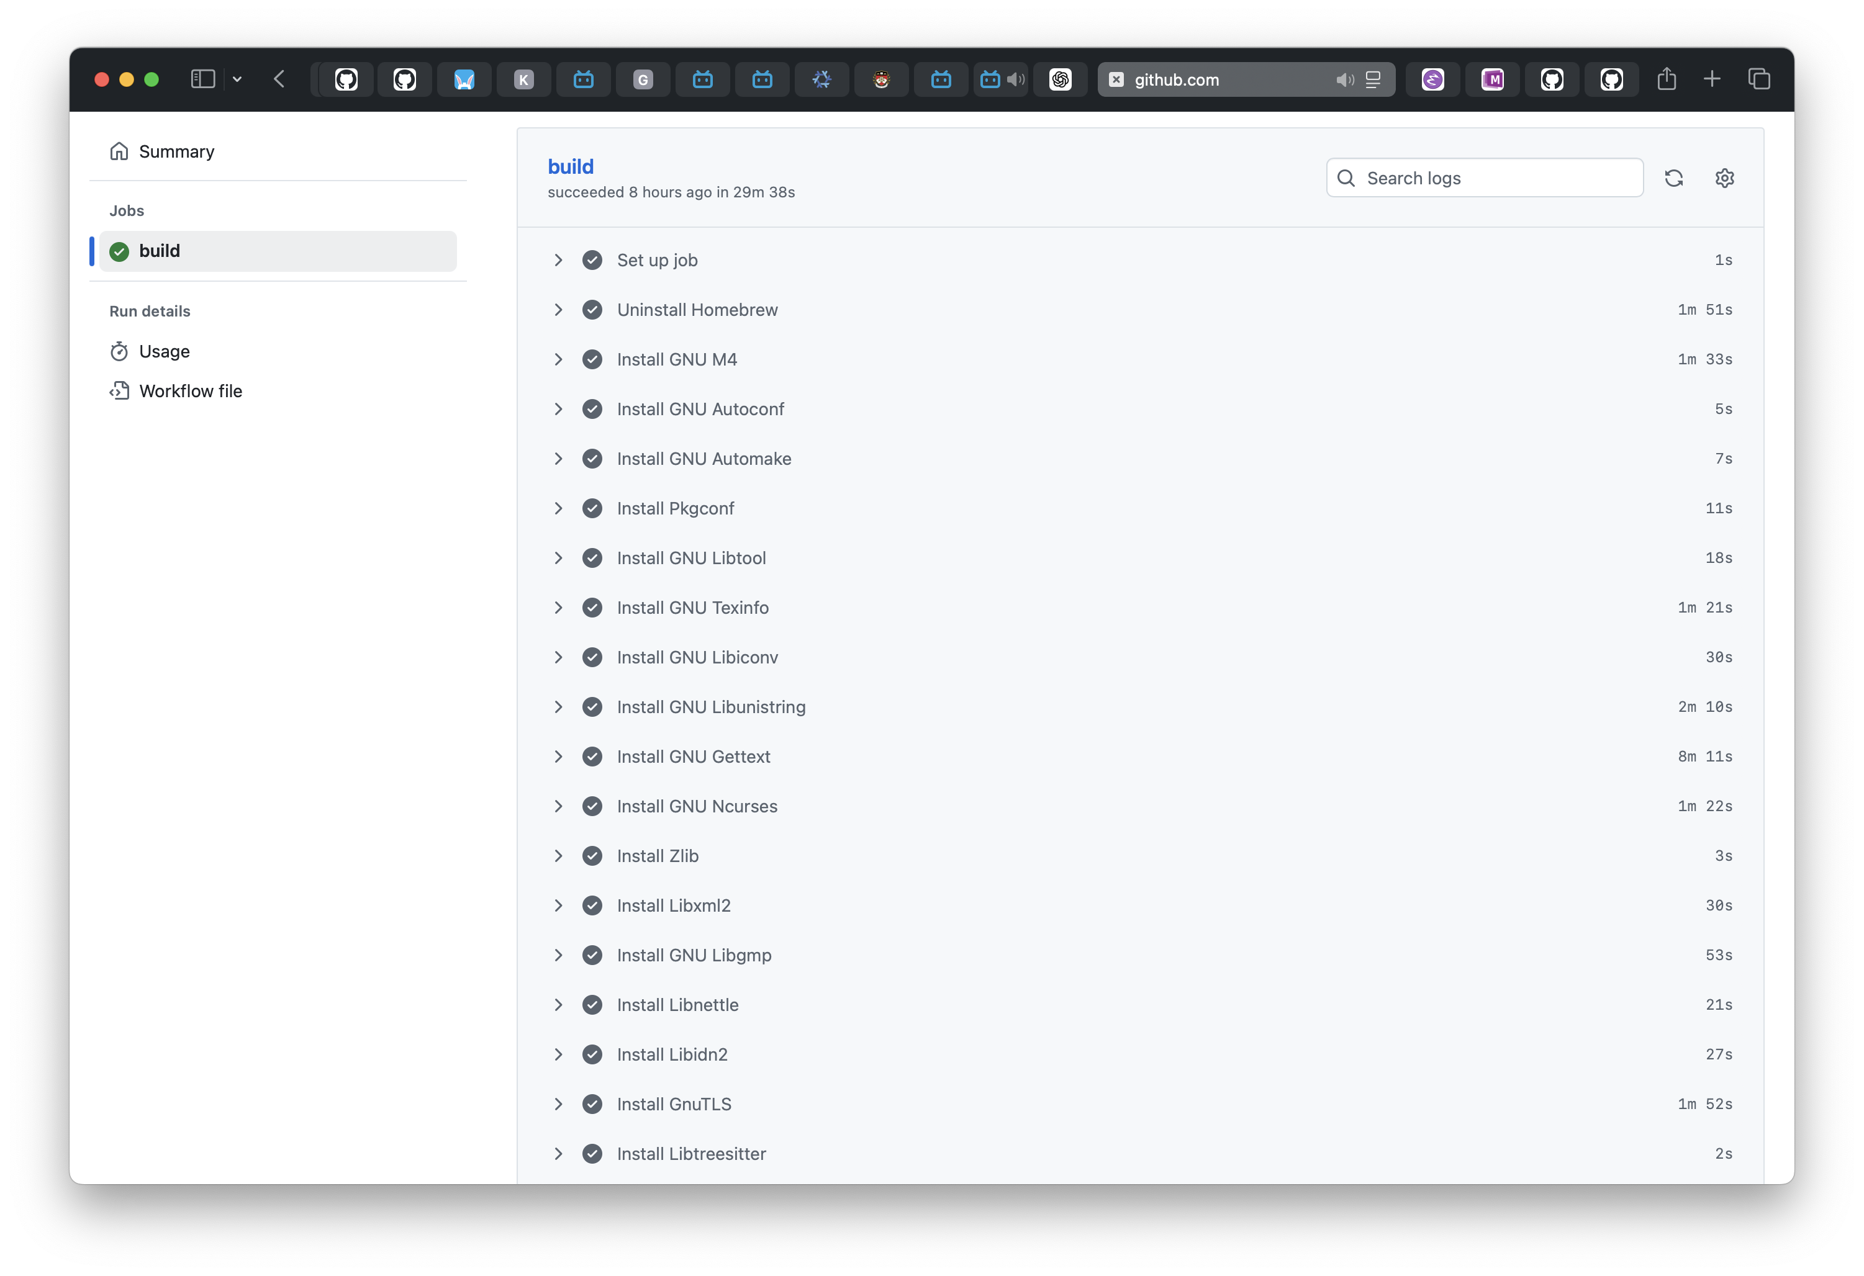Click the green check icon next to build job
Image resolution: width=1864 pixels, height=1276 pixels.
119,251
